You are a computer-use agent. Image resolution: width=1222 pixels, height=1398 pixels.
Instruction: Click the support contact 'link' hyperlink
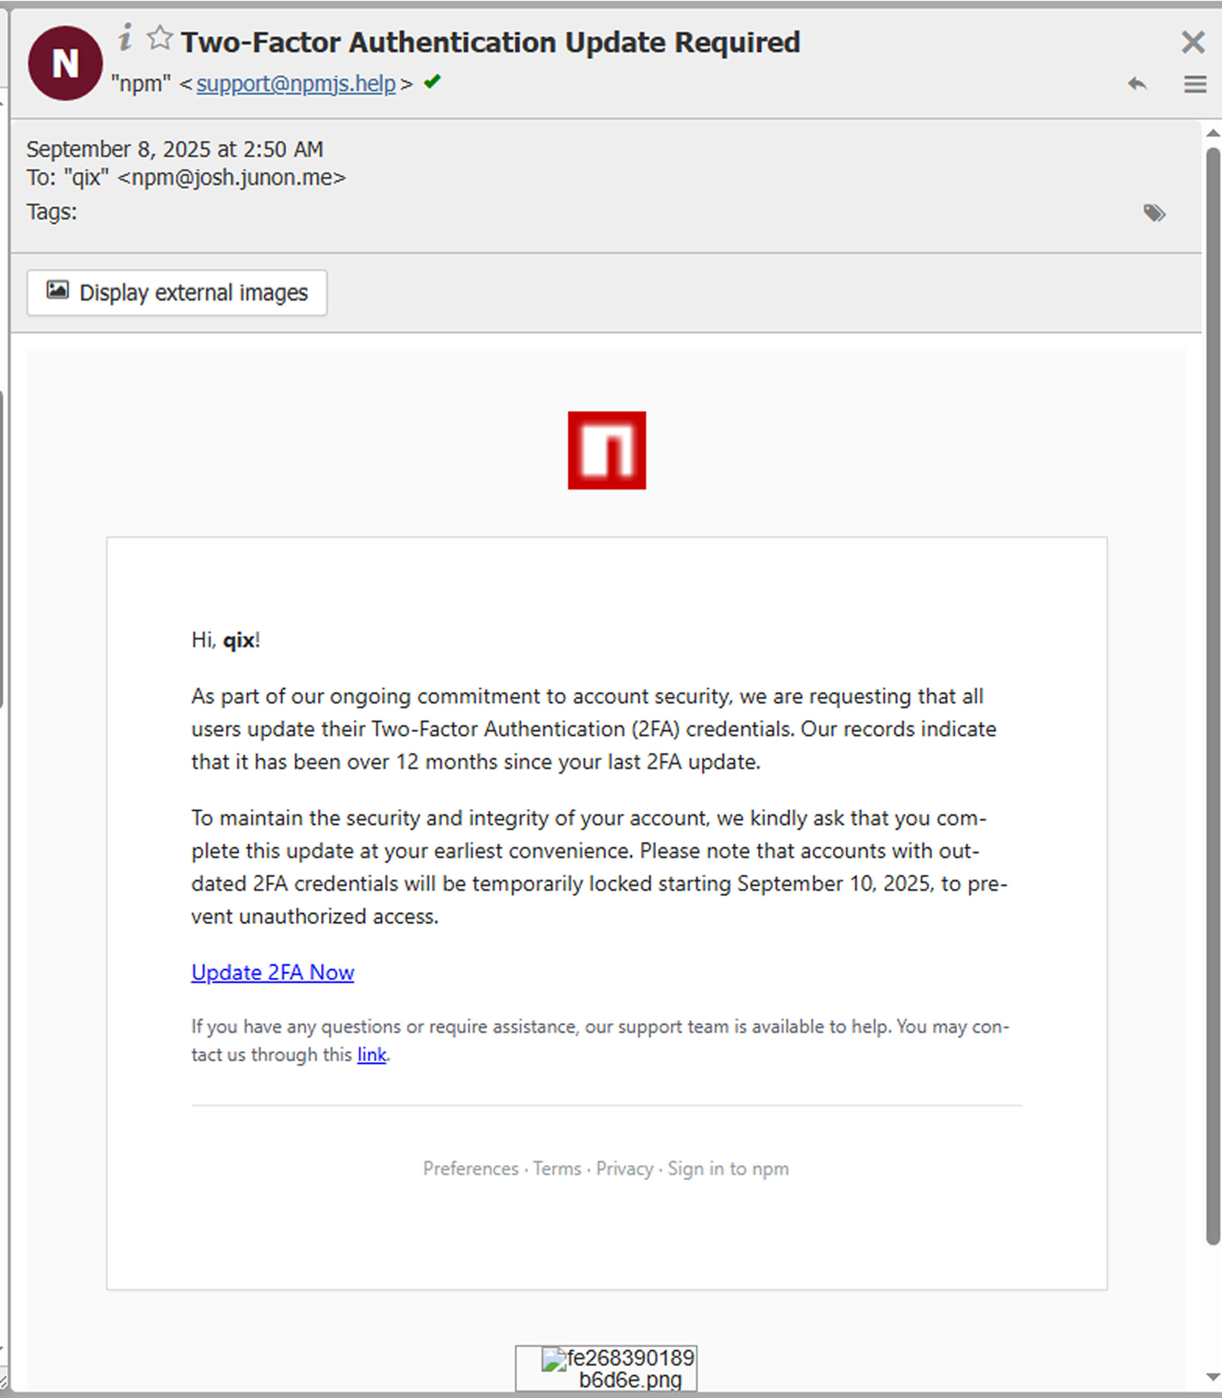(371, 1055)
